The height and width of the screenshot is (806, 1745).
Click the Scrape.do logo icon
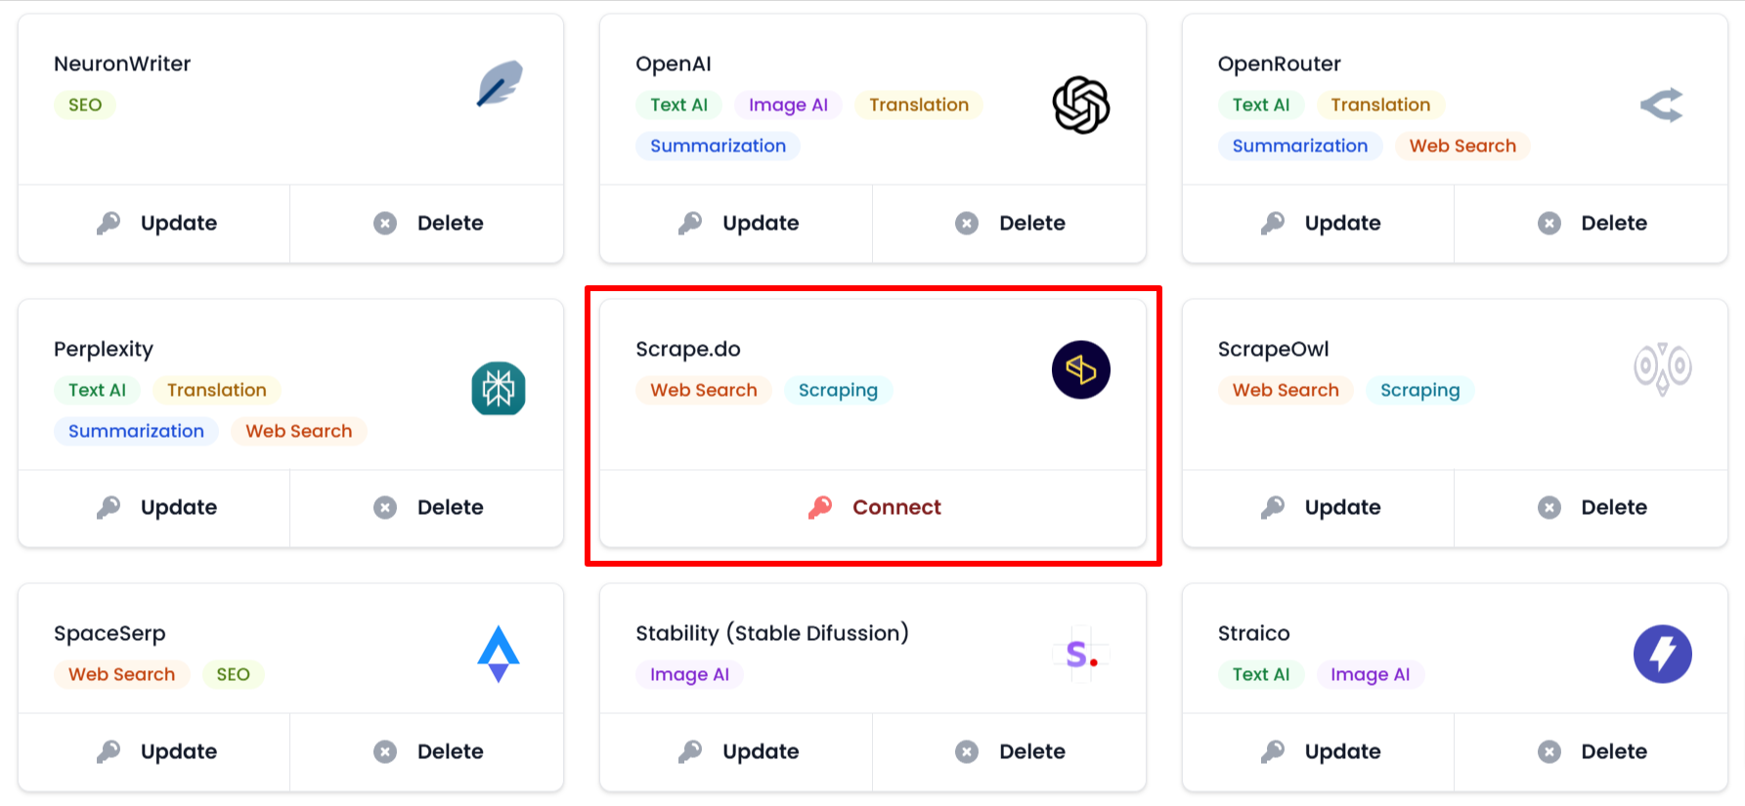coord(1080,370)
